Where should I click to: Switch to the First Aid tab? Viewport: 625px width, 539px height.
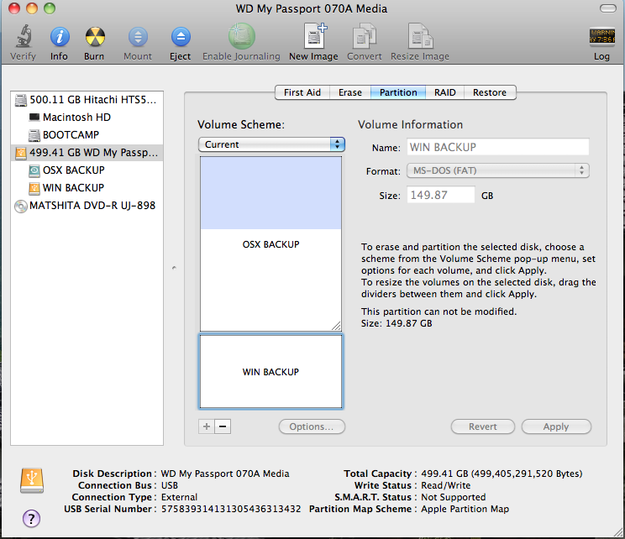302,92
